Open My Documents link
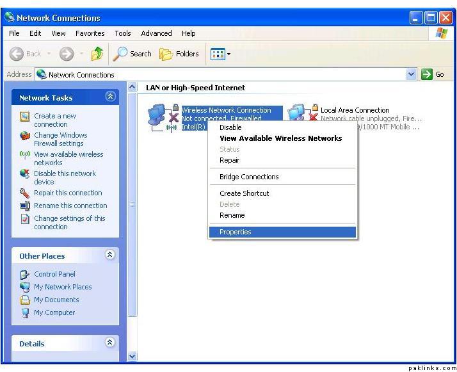Viewport: 457px width, 372px height. (x=56, y=300)
